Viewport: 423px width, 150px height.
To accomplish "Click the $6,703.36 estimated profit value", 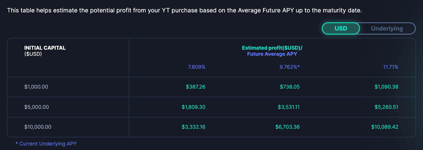I will coord(287,127).
